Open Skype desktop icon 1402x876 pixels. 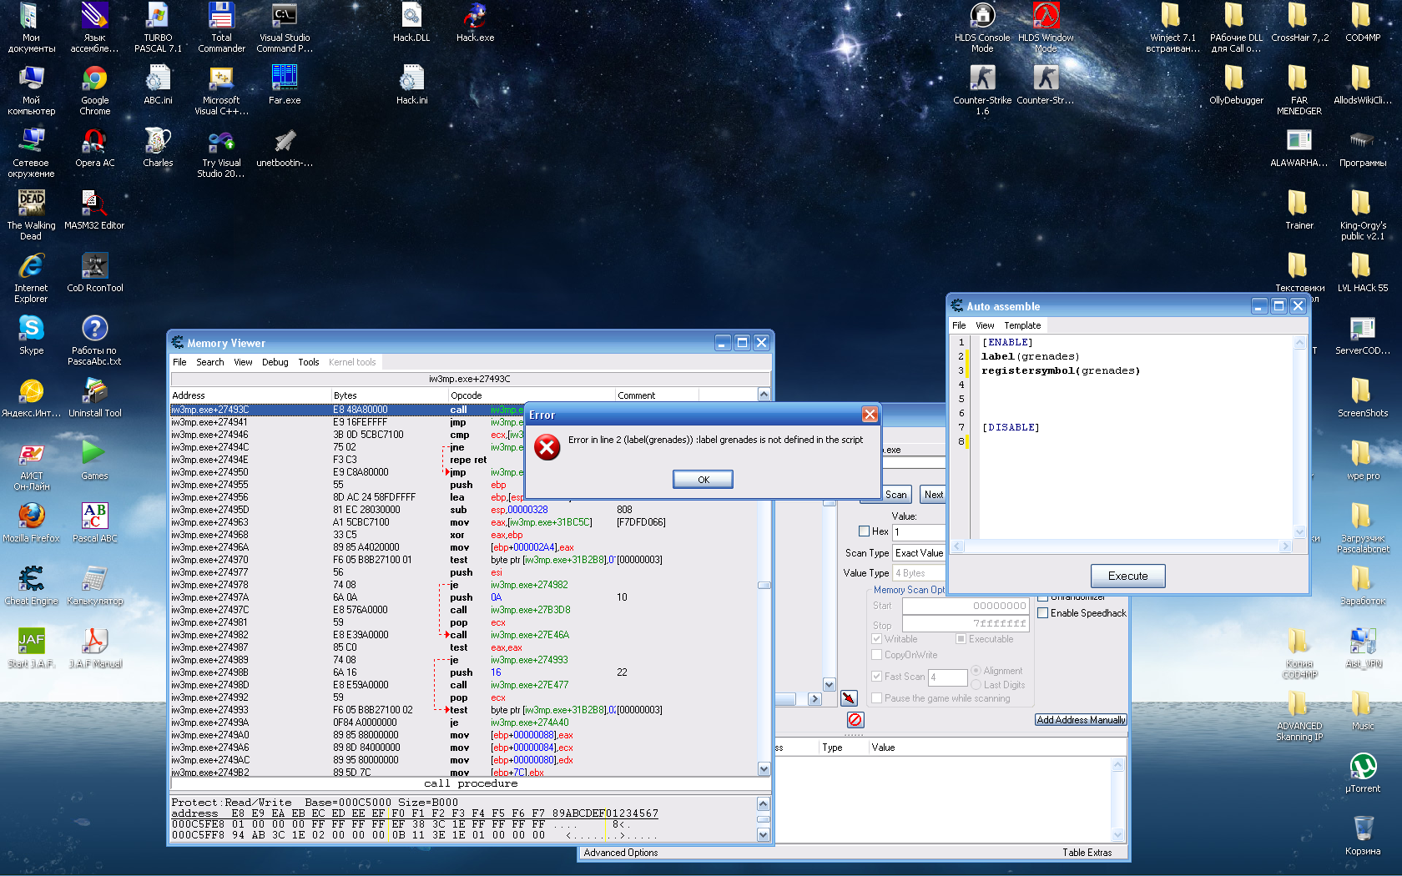tap(32, 335)
